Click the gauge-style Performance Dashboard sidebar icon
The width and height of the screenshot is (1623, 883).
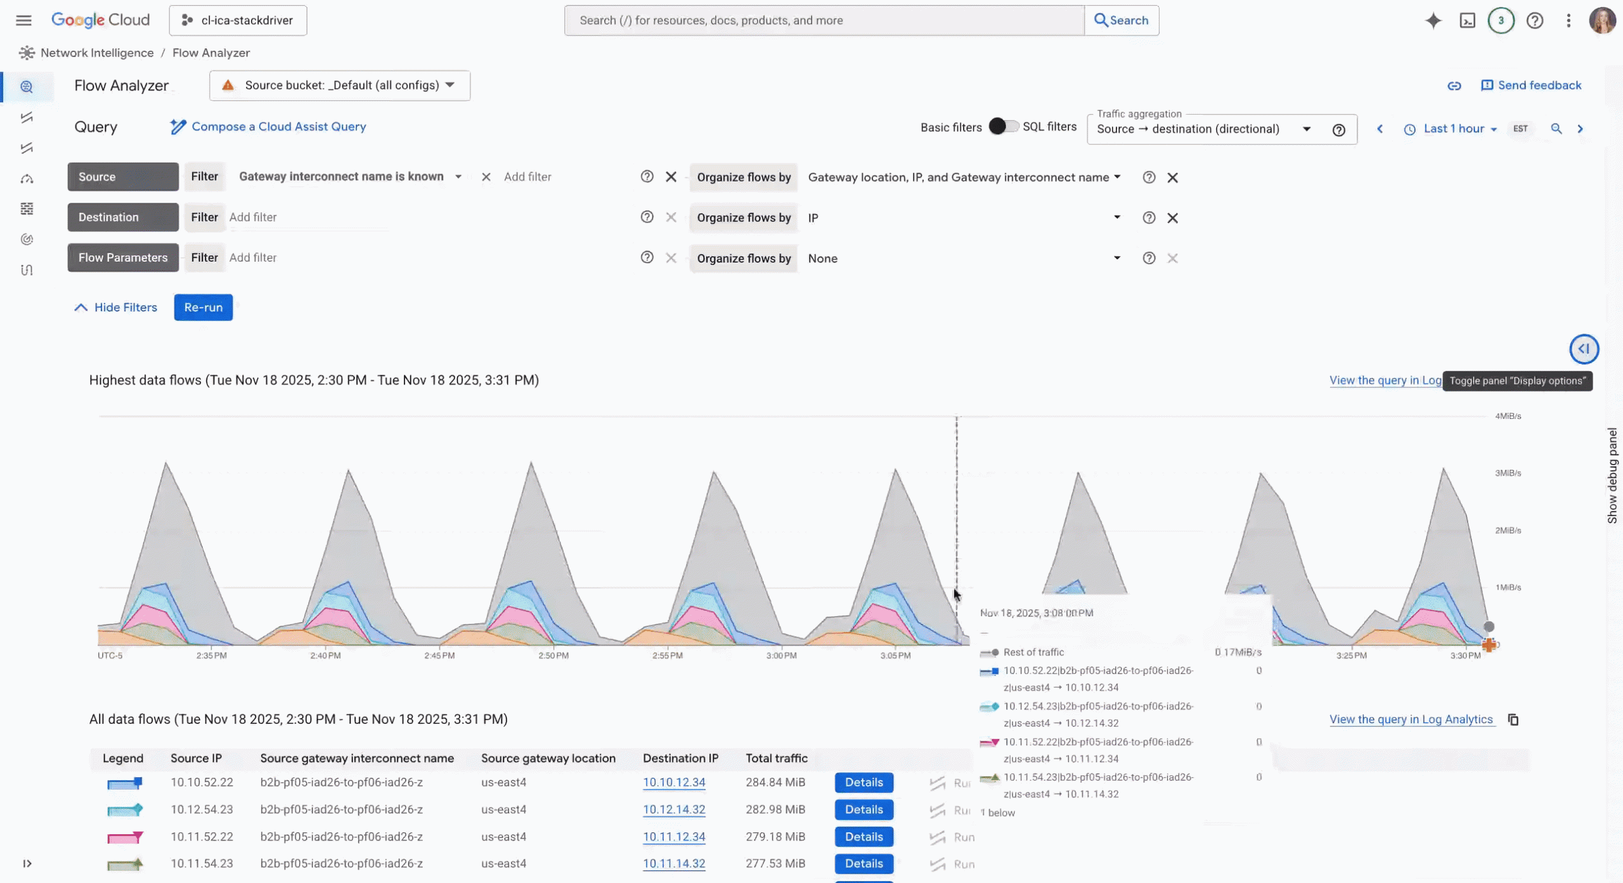tap(27, 179)
